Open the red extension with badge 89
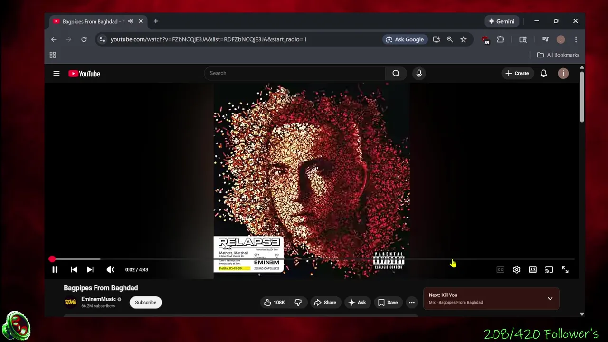Screen dimensions: 608x342 (x=485, y=40)
